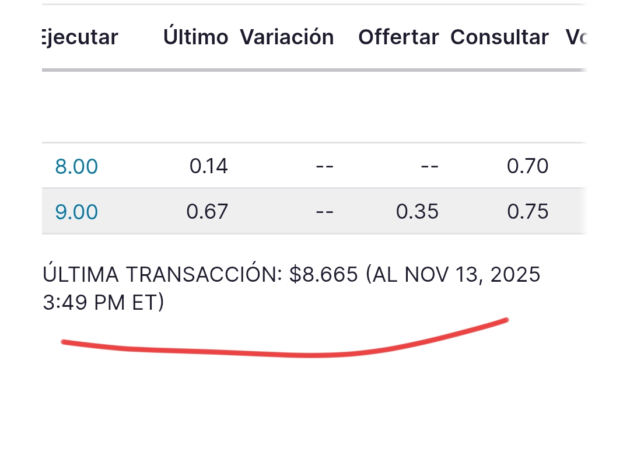Image resolution: width=630 pixels, height=455 pixels.
Task: Sort by the Último column header
Action: (195, 37)
